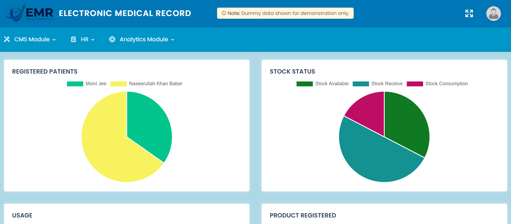Open the Analytics Module menu

[x=144, y=39]
